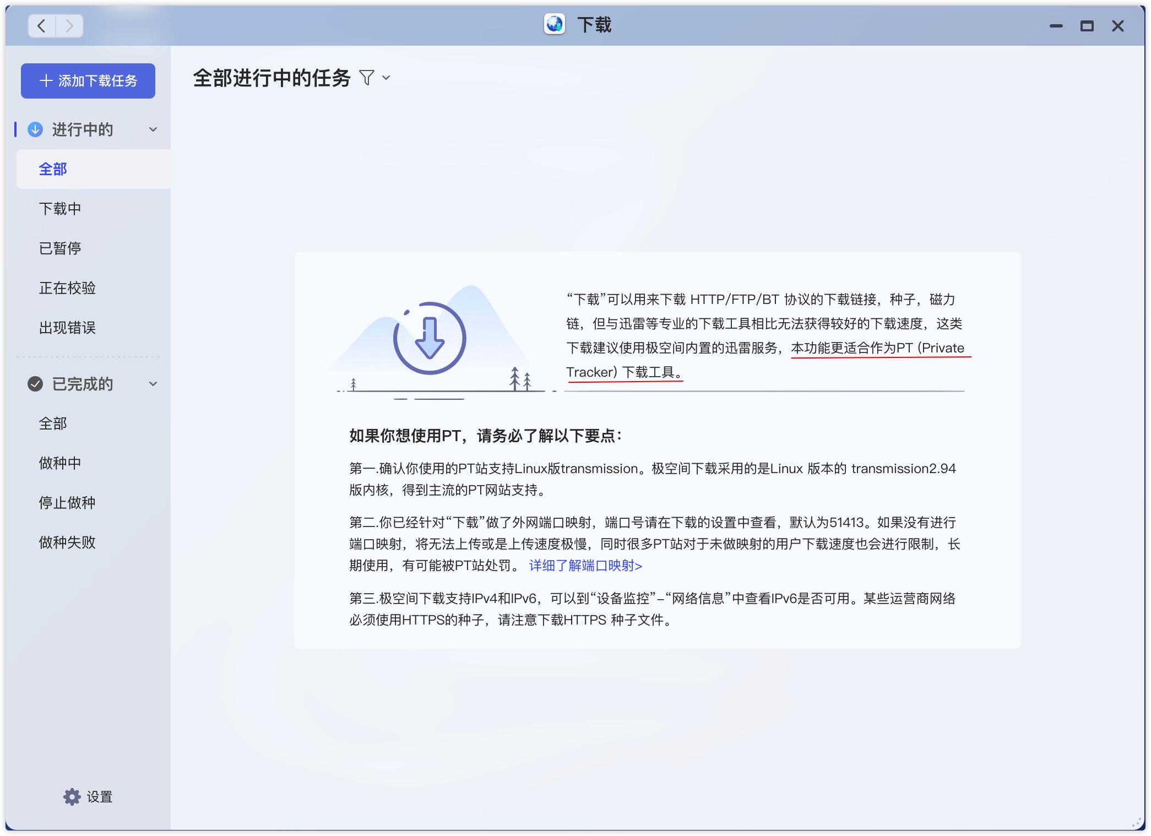Click the forward navigation arrow

click(x=68, y=26)
